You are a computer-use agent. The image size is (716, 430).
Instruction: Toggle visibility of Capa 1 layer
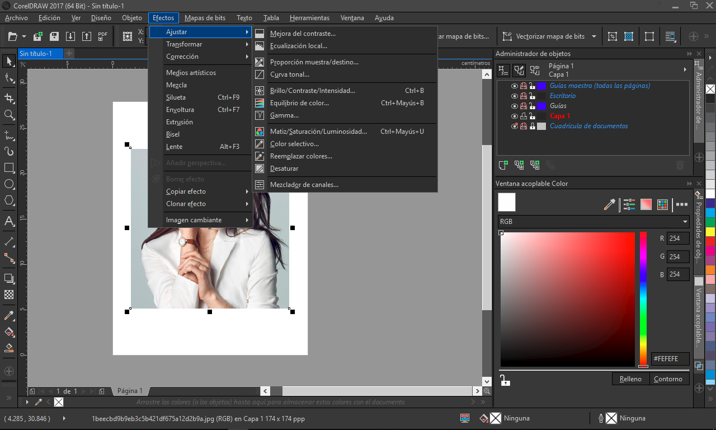click(x=515, y=116)
